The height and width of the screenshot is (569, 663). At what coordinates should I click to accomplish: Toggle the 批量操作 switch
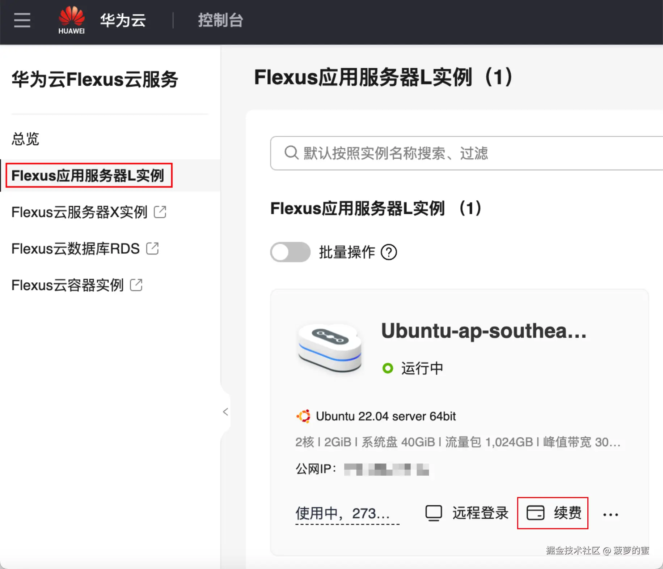click(x=290, y=252)
